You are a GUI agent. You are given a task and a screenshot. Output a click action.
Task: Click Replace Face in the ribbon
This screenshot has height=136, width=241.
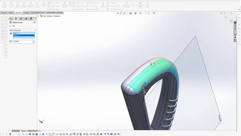click(x=79, y=6)
